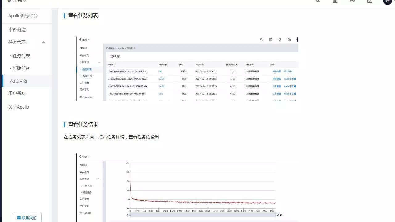395x222 pixels.
Task: Click the text 在任务列表页面,点击任务详情,查看任务的输出
Action: (111, 137)
